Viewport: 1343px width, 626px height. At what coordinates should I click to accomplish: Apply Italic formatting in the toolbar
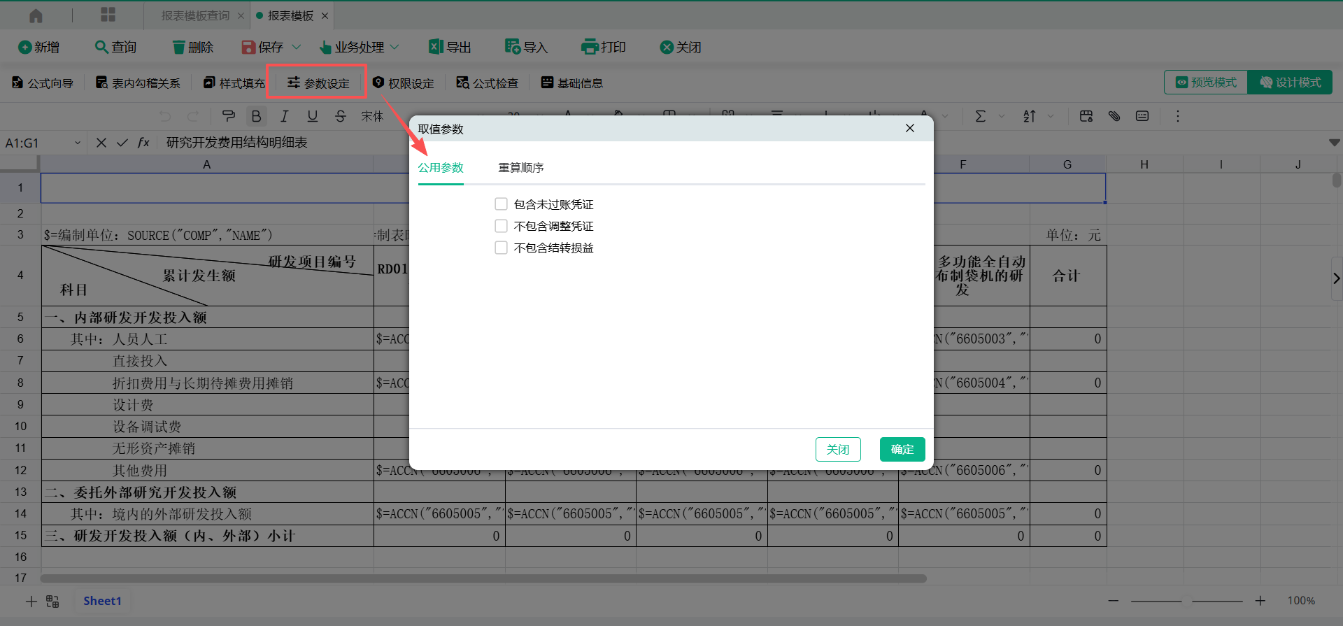coord(284,116)
